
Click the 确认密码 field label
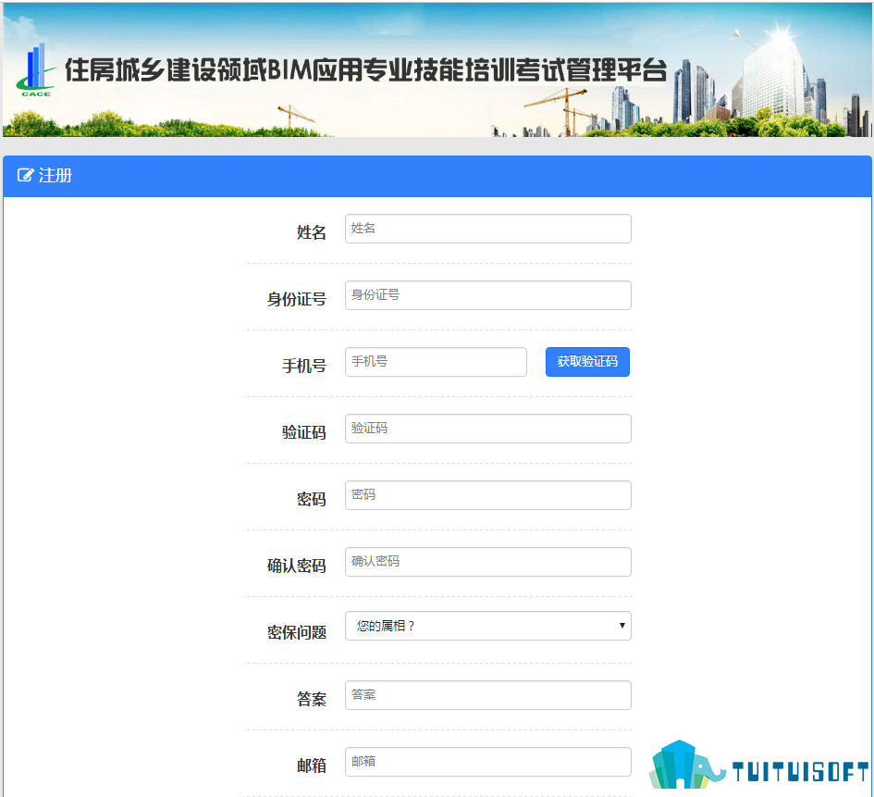297,566
